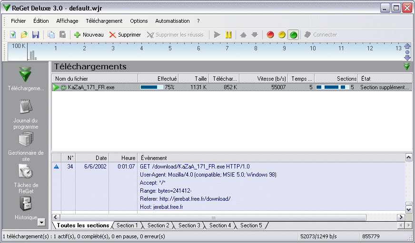Click the Connecter toolbar button
This screenshot has height=243, width=415.
point(320,35)
